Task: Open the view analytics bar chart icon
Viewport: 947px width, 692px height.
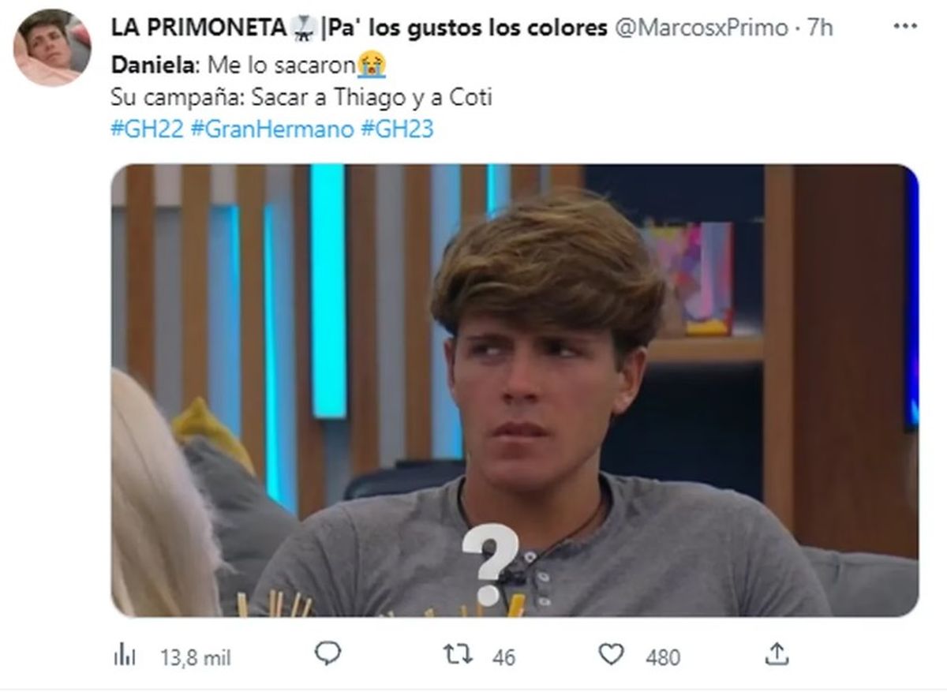Action: (125, 655)
